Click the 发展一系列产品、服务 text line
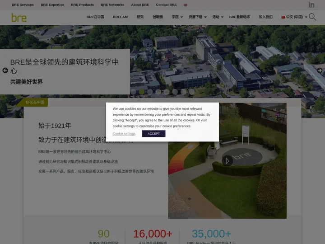This screenshot has width=325, height=244. (x=96, y=171)
